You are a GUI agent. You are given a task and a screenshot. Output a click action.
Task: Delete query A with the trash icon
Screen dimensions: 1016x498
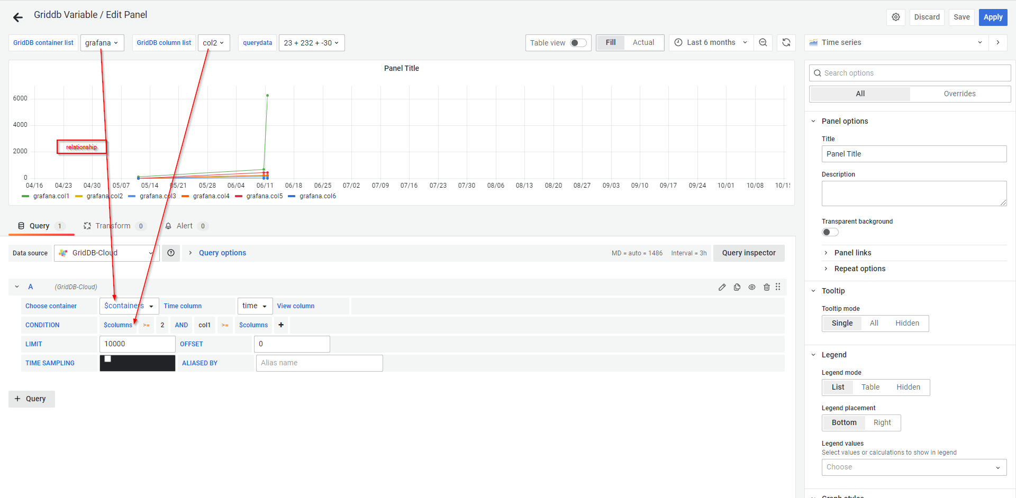(766, 287)
